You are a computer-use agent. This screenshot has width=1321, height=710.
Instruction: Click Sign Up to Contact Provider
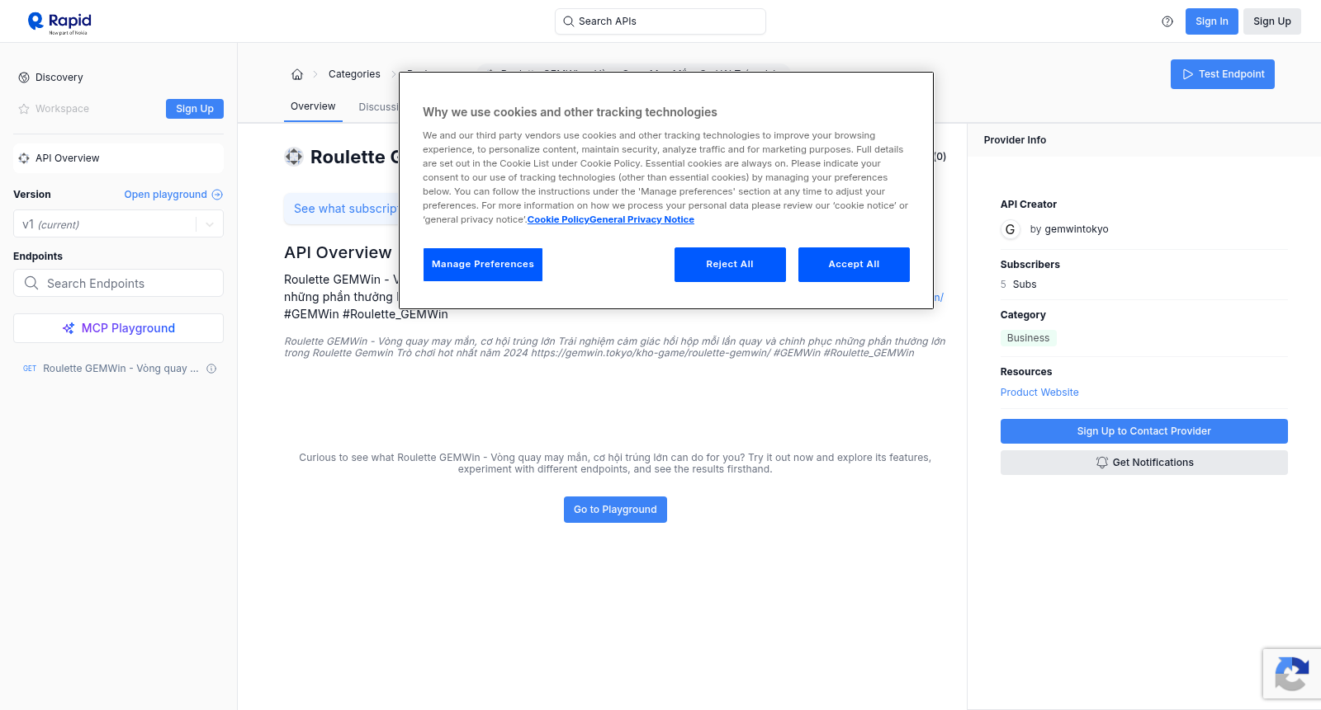tap(1144, 431)
